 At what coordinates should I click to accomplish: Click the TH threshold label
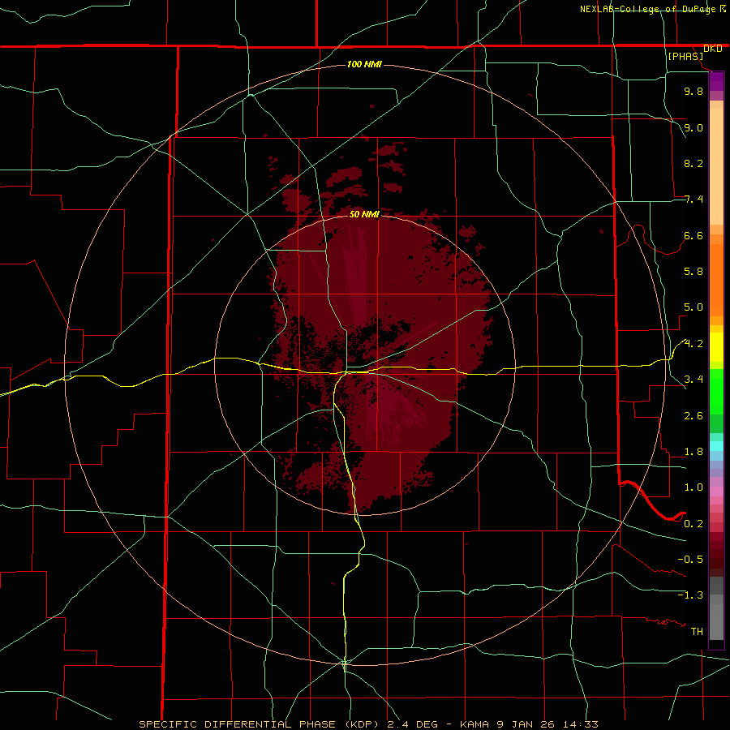click(x=697, y=632)
